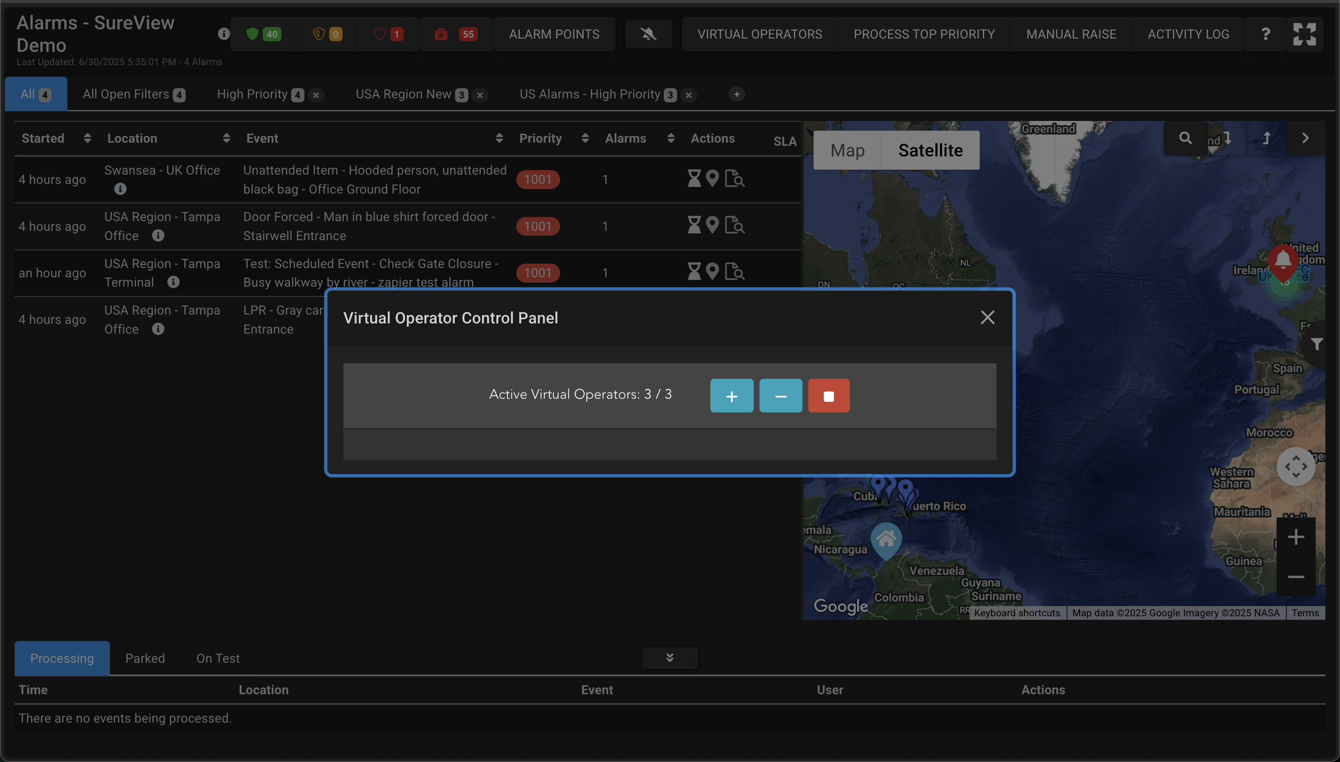Click hourglass icon for Door Forced alarm
This screenshot has width=1340, height=762.
[694, 225]
